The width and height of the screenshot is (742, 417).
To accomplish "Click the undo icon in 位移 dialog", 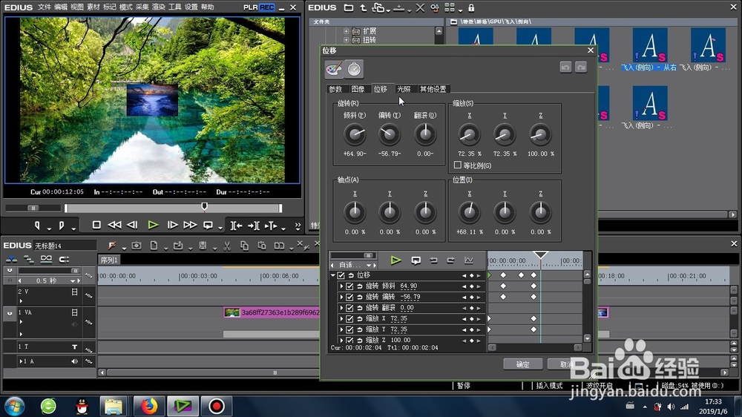I will pyautogui.click(x=565, y=68).
